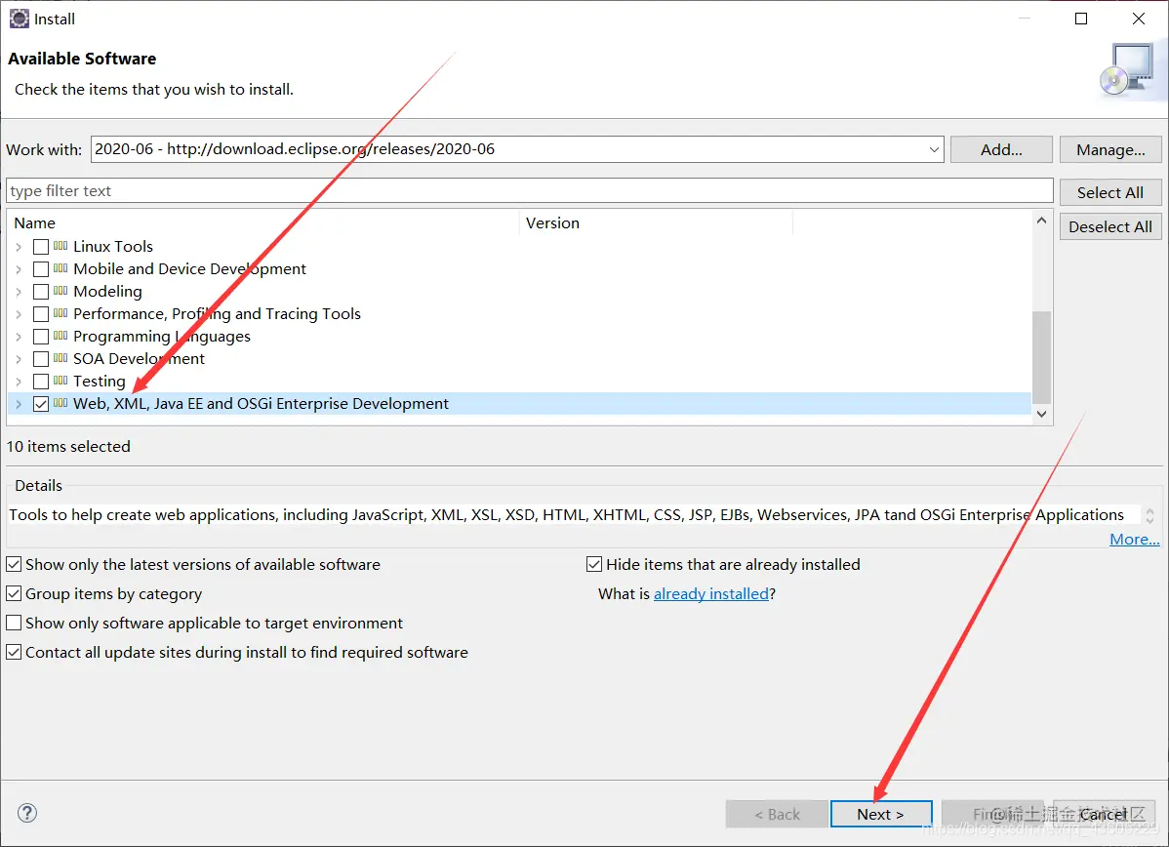The width and height of the screenshot is (1169, 847).
Task: Click the Testing category icon
Action: click(60, 381)
